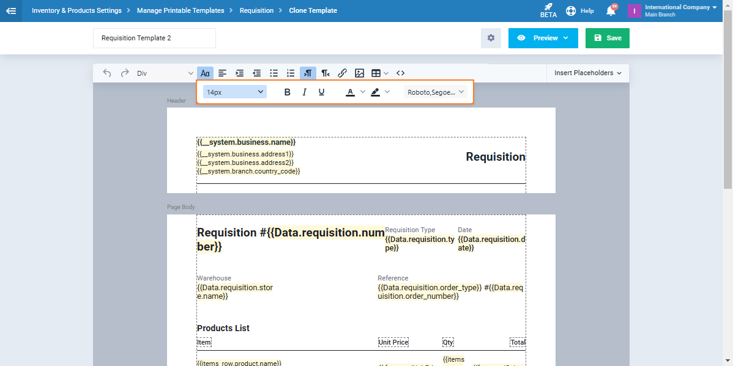
Task: Insert a link using the chain icon
Action: [343, 73]
